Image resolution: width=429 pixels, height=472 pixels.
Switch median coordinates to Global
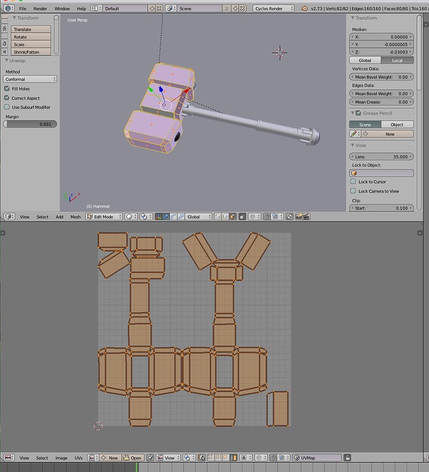365,60
